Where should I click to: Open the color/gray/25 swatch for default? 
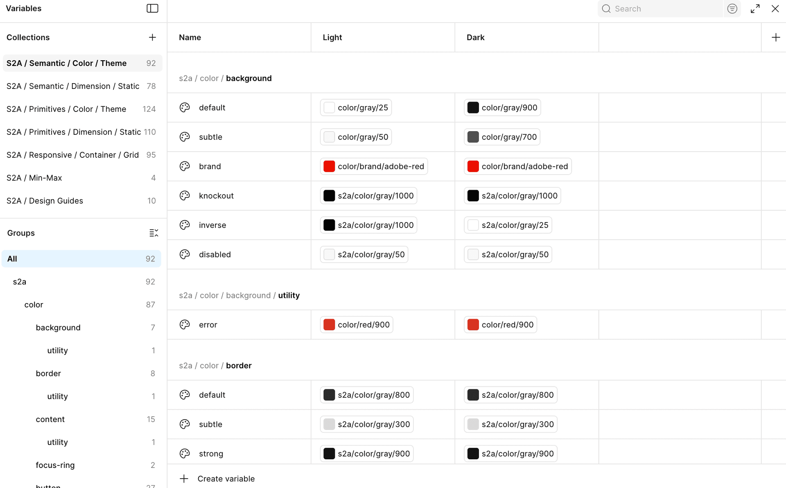tap(355, 107)
